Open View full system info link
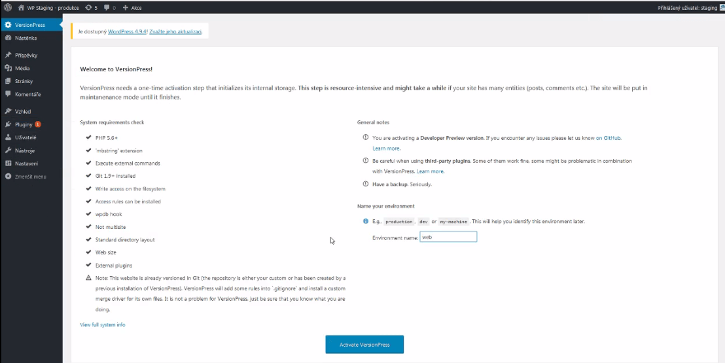Viewport: 725px width, 363px height. [103, 324]
